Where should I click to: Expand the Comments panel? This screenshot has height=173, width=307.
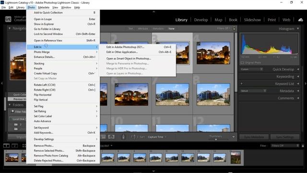pyautogui.click(x=298, y=98)
